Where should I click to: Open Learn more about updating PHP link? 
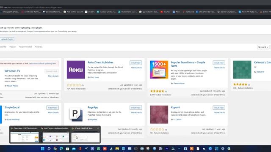coord(42,64)
